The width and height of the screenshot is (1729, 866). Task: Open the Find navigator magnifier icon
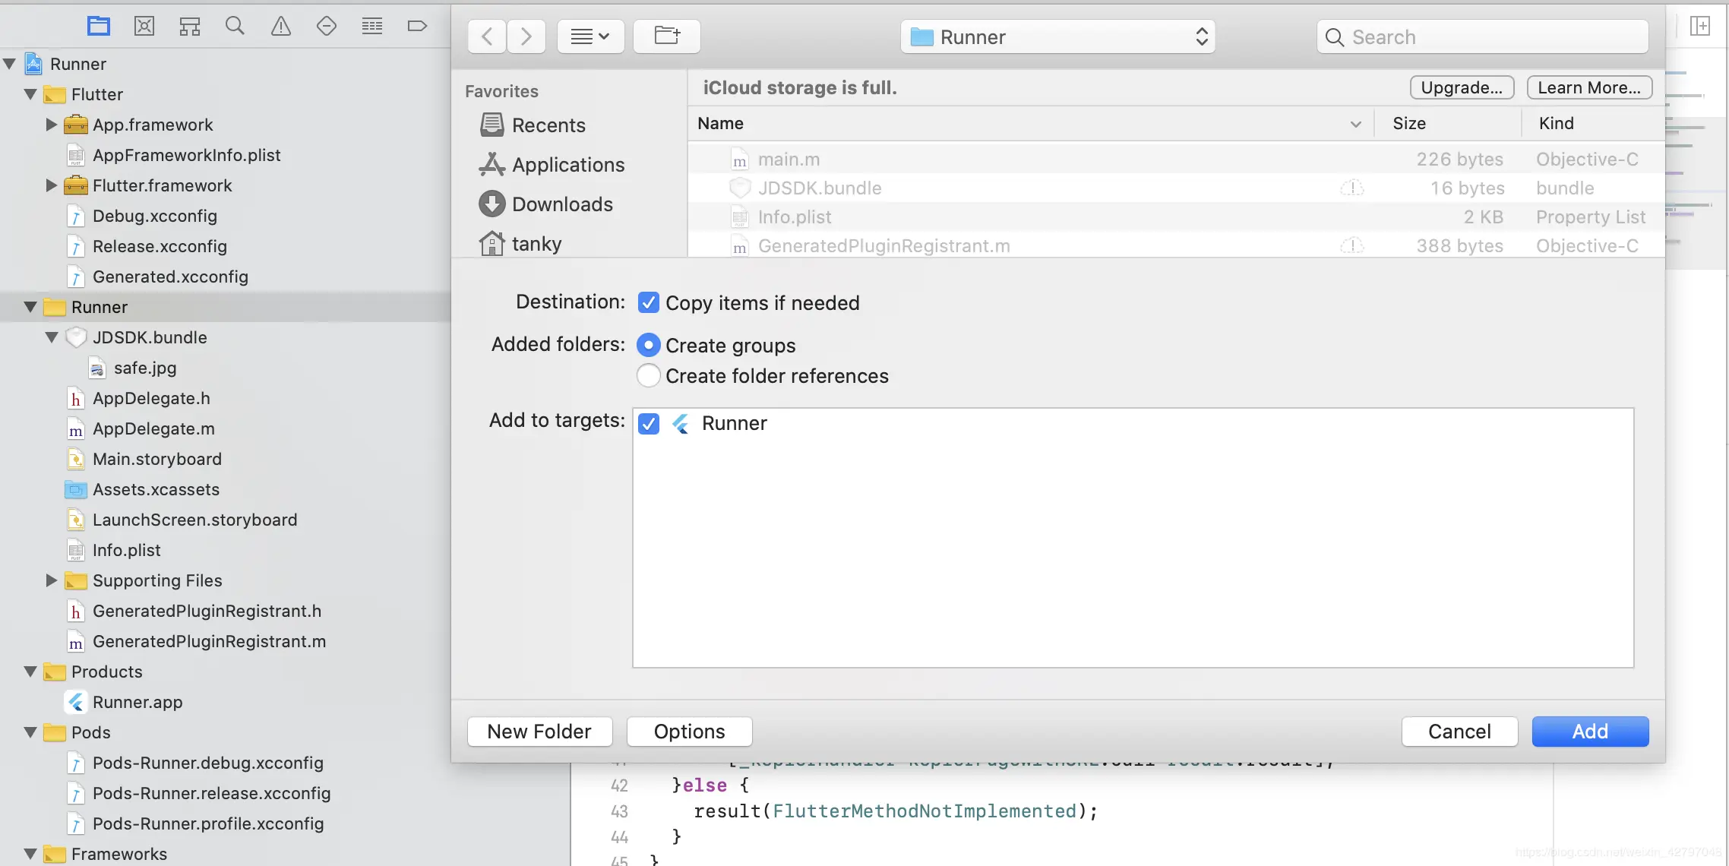235,27
